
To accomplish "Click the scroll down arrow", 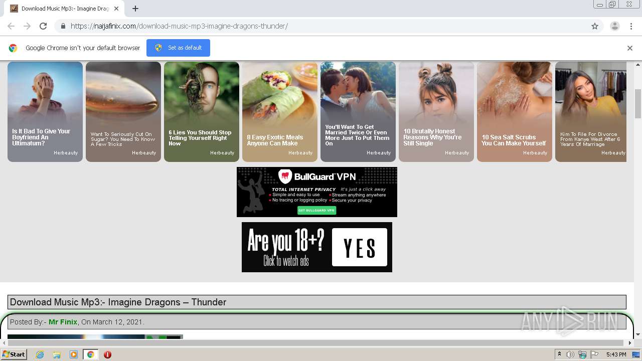I will coord(637,334).
